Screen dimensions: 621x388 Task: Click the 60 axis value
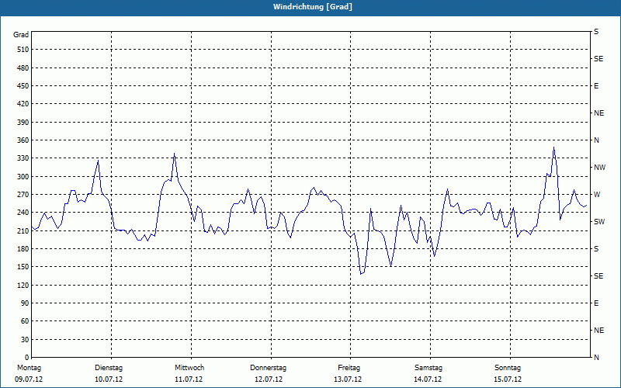(25, 321)
